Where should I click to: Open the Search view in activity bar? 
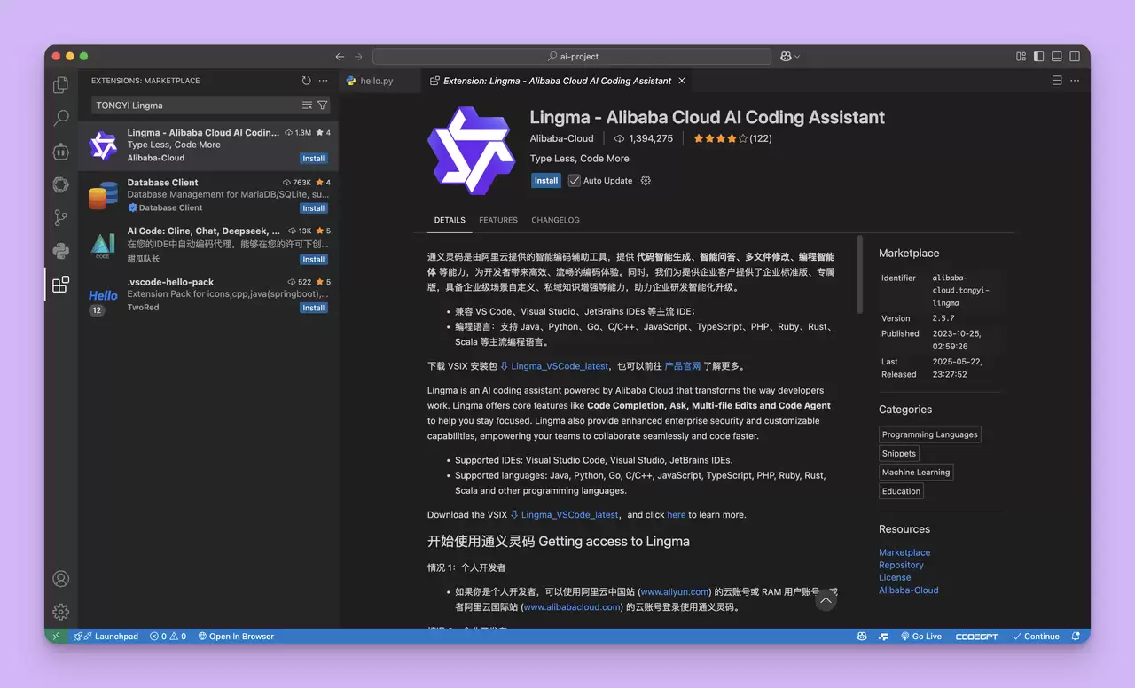pos(60,118)
